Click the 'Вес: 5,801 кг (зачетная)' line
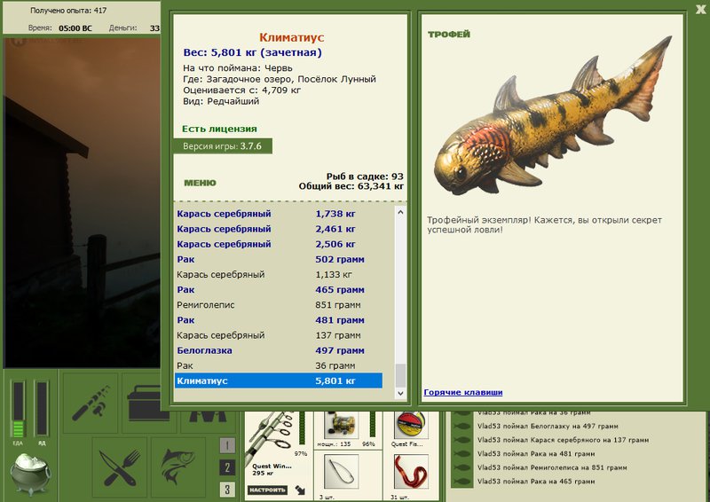This screenshot has width=710, height=502. pyautogui.click(x=253, y=52)
